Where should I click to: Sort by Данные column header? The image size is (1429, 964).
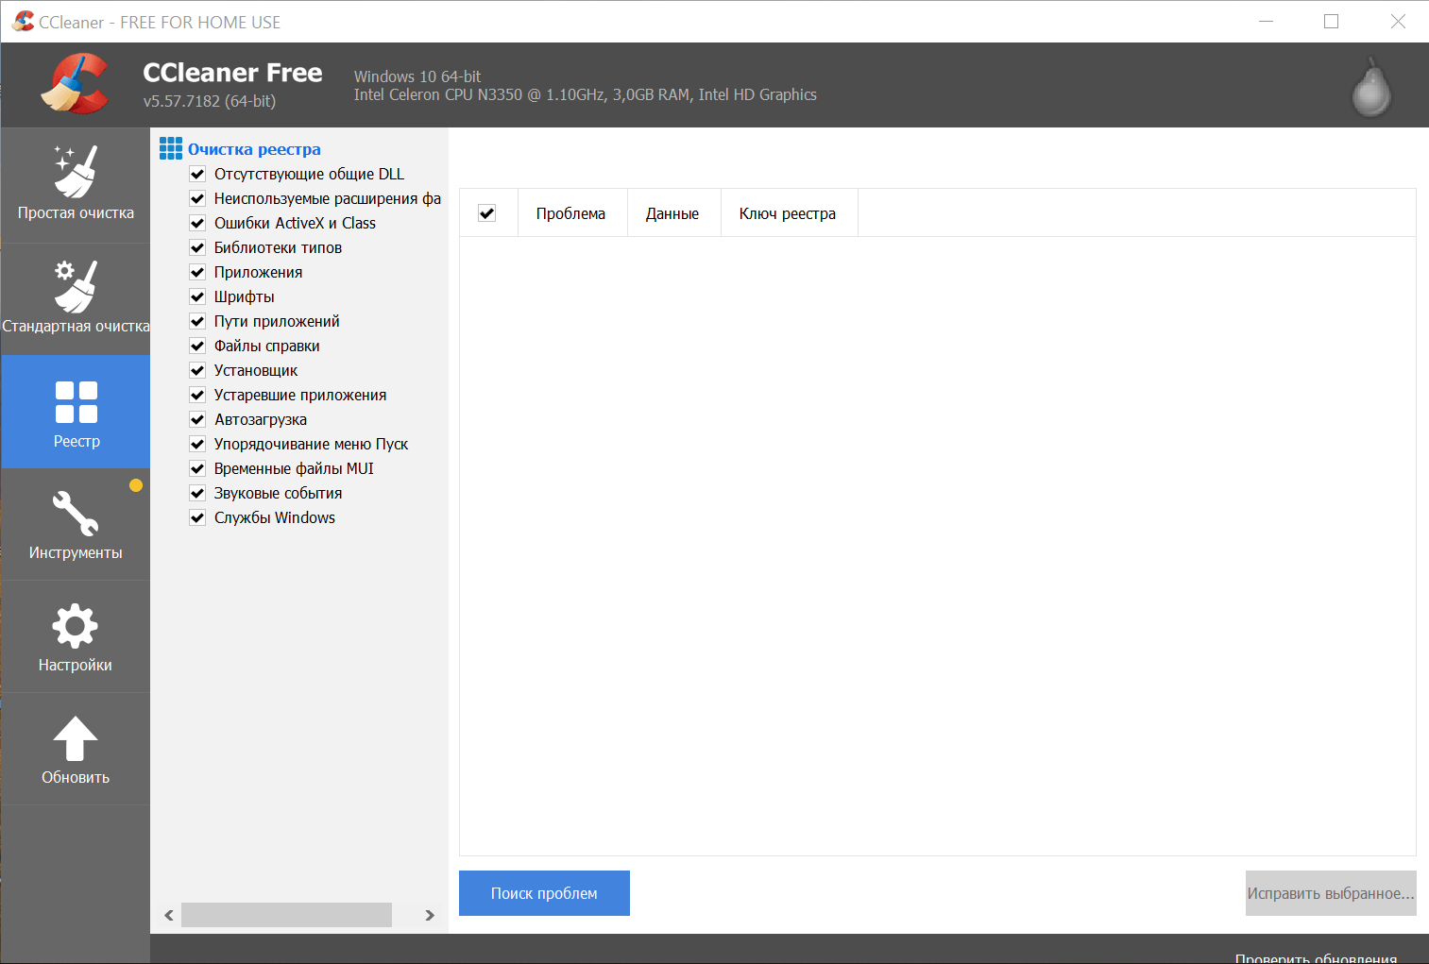coord(672,213)
